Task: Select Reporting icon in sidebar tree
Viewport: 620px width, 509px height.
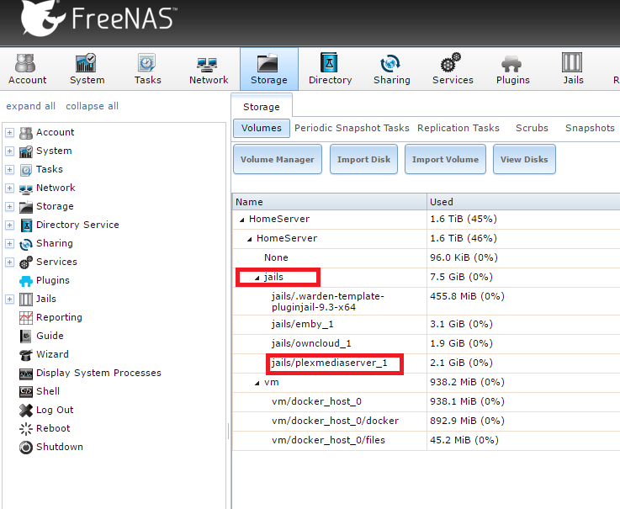Action: click(26, 317)
